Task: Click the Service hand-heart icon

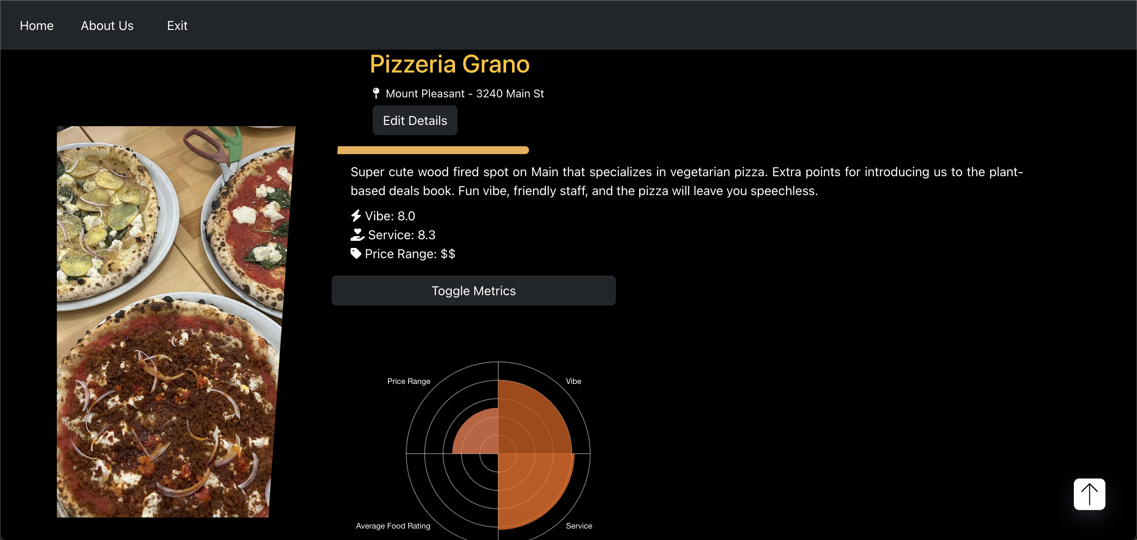Action: [357, 235]
